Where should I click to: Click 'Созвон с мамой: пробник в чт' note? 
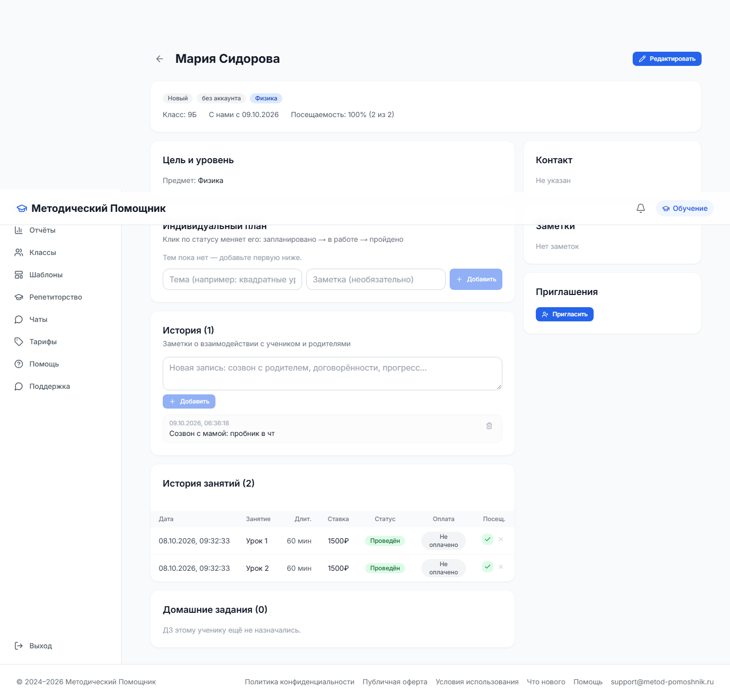pos(222,433)
